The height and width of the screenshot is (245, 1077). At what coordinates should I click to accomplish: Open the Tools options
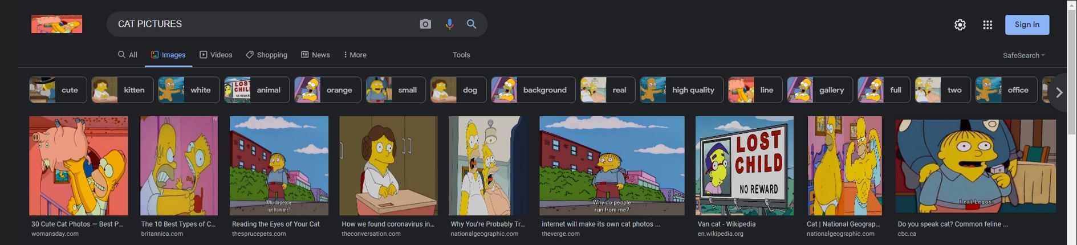click(x=461, y=55)
